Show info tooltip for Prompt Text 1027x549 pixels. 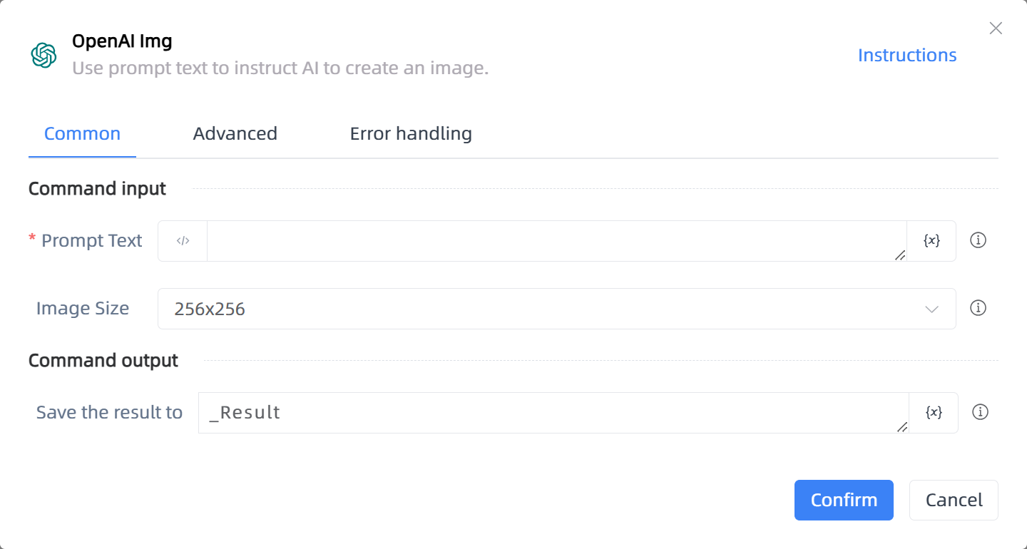[979, 240]
